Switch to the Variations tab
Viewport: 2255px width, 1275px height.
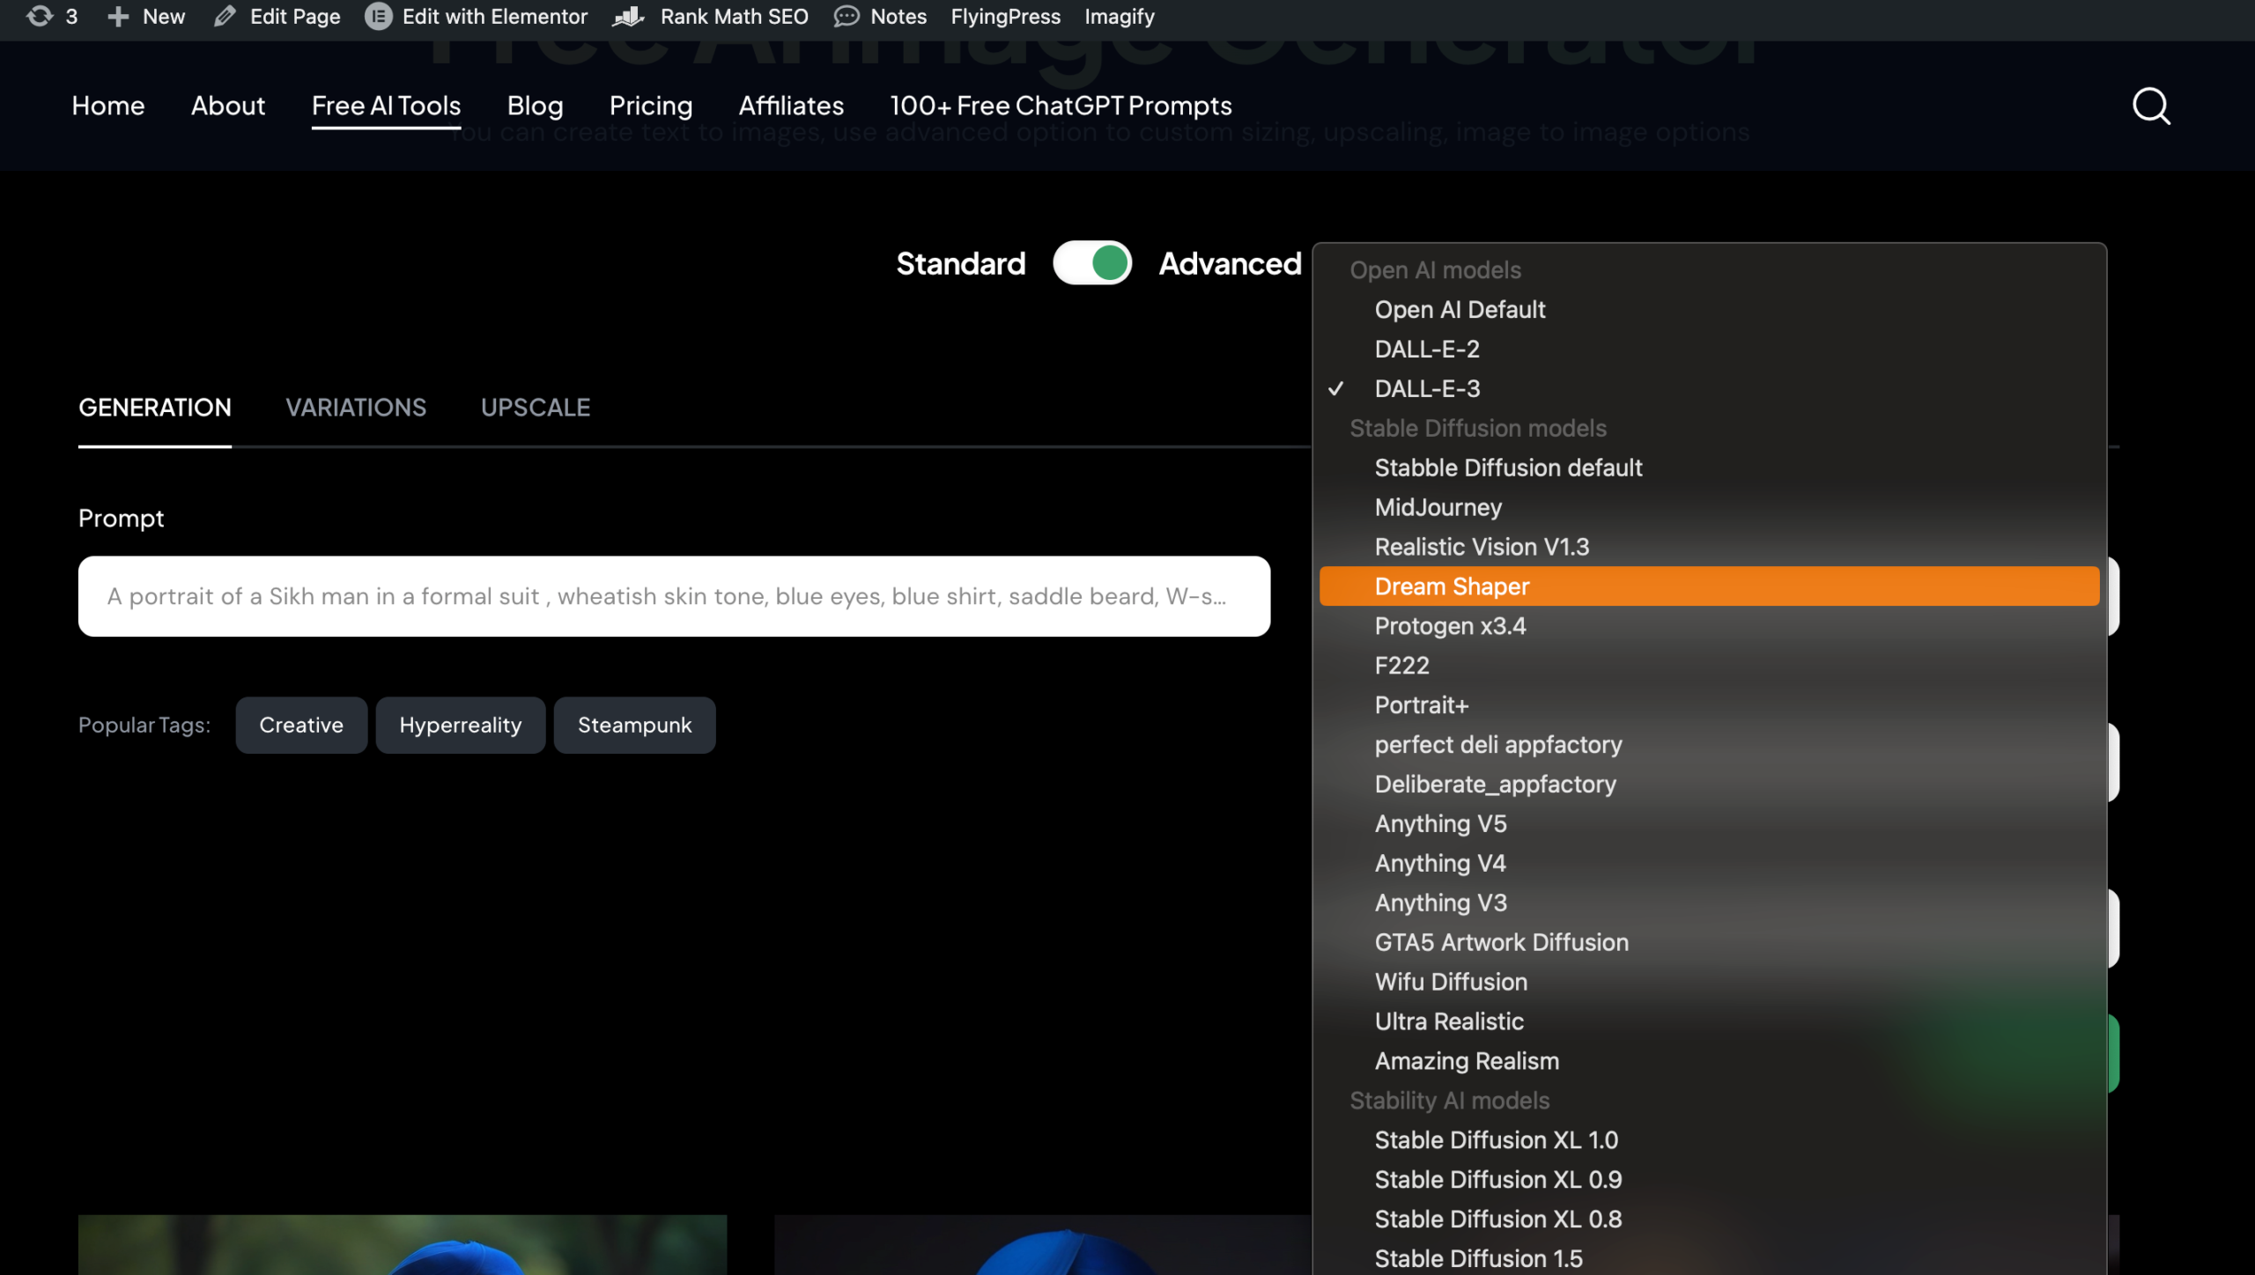[356, 408]
